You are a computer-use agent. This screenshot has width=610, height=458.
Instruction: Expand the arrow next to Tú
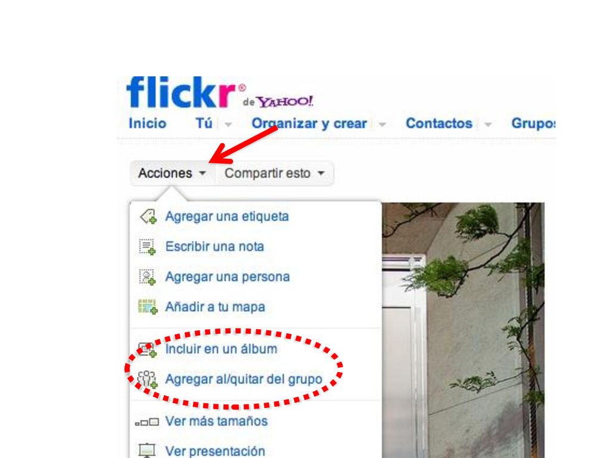click(x=228, y=125)
